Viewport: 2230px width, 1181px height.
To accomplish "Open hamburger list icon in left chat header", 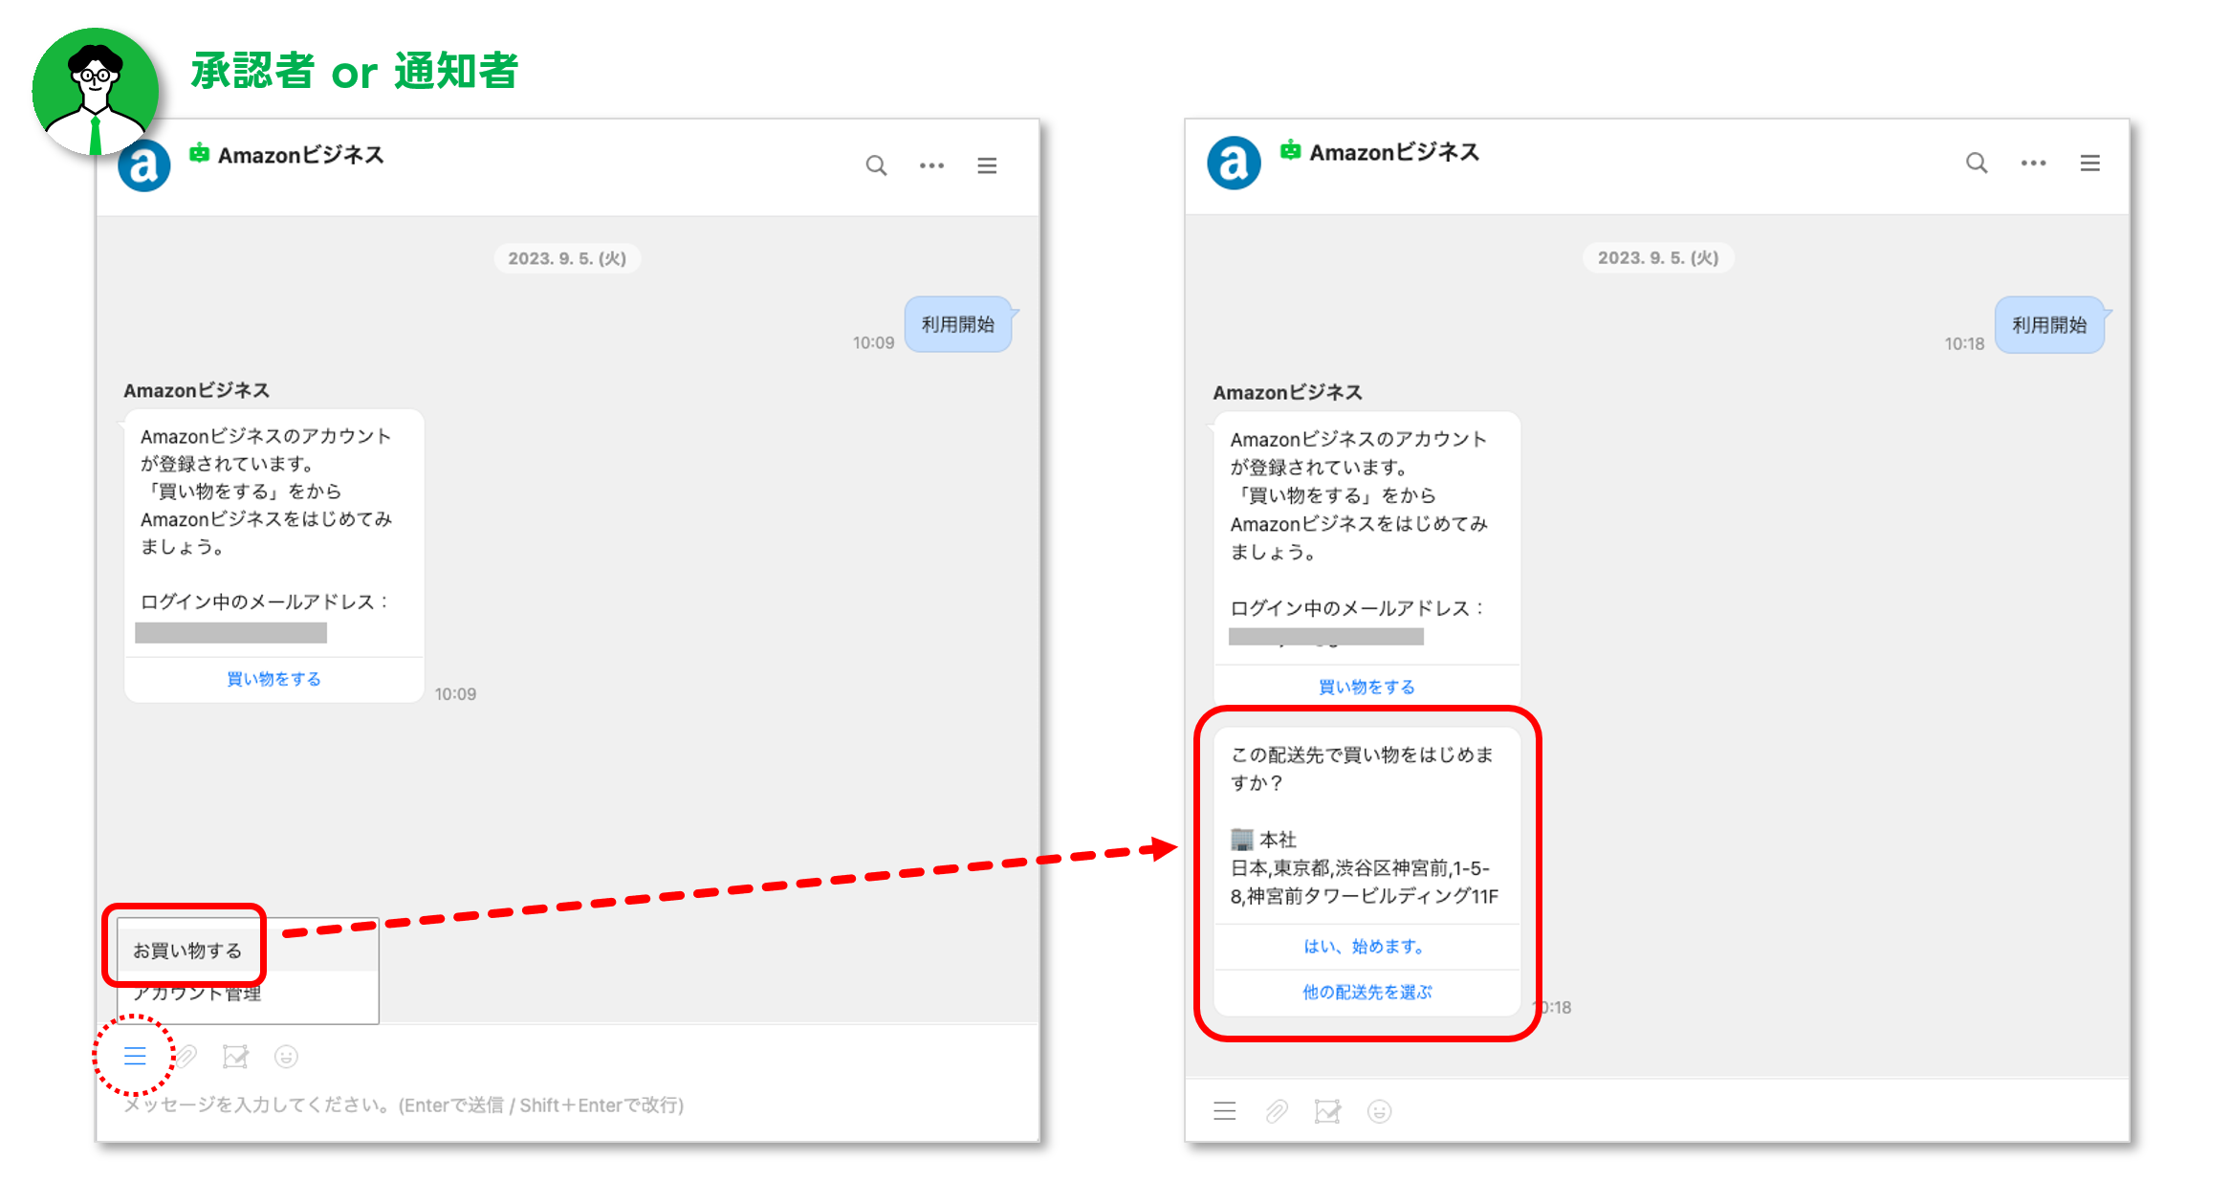I will (x=987, y=165).
